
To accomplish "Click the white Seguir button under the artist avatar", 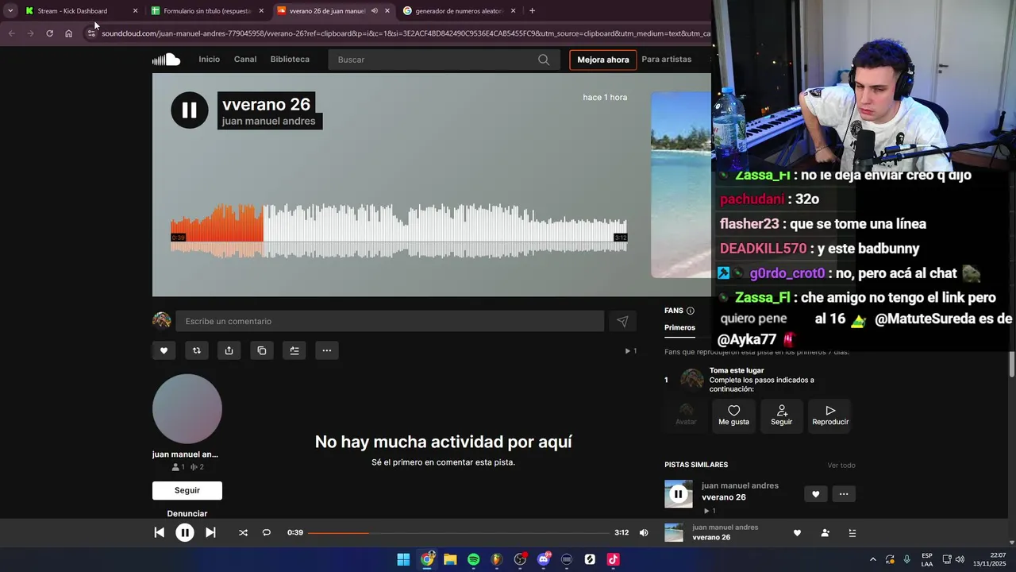I will pyautogui.click(x=187, y=490).
